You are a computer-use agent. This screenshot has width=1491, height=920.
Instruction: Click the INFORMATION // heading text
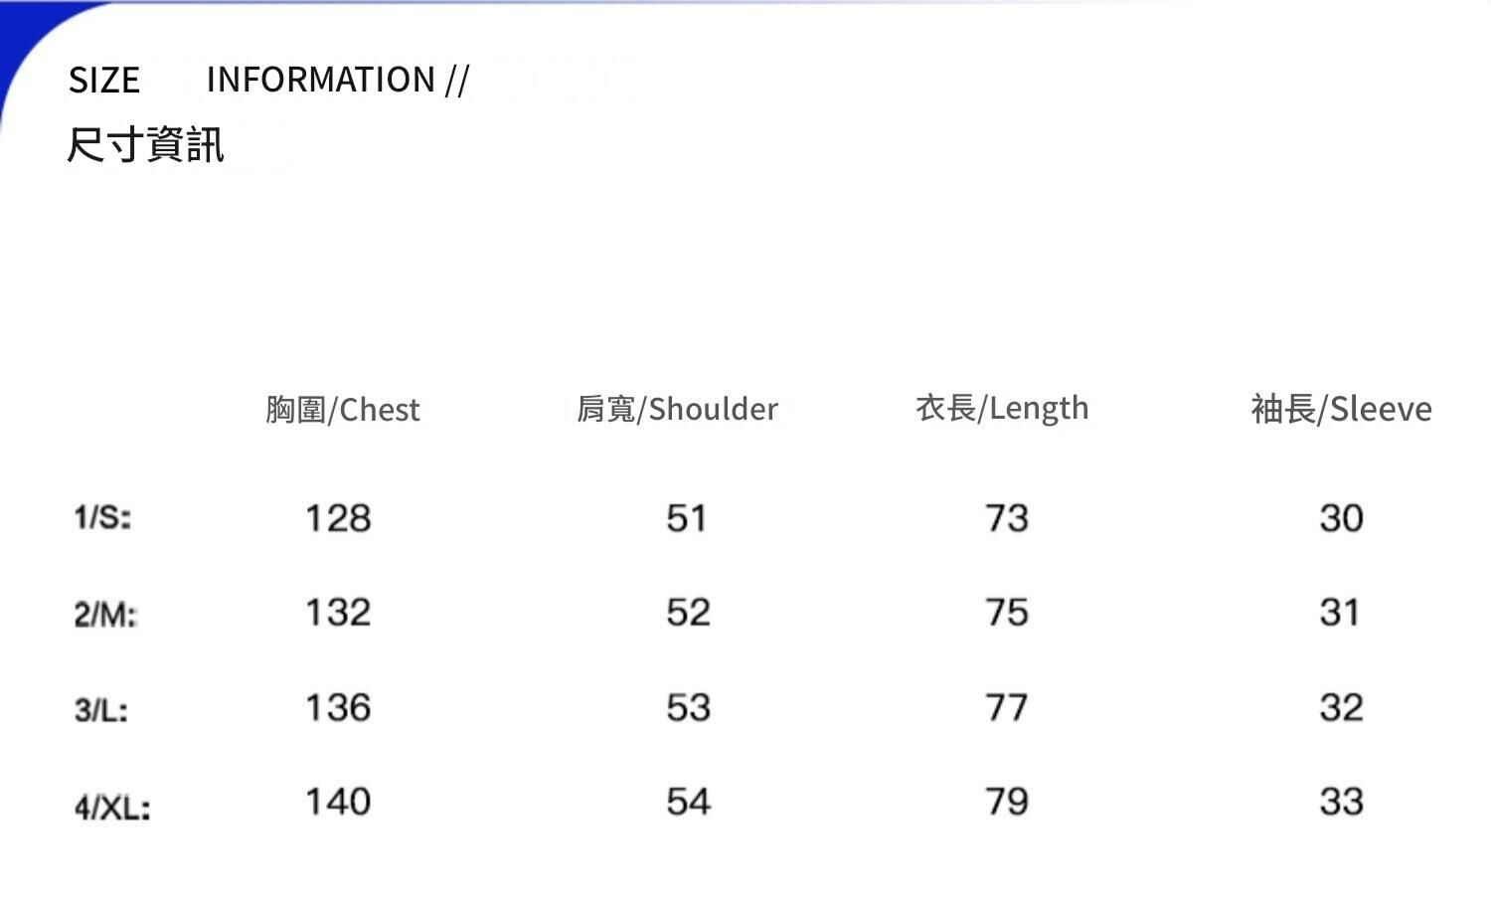point(337,80)
